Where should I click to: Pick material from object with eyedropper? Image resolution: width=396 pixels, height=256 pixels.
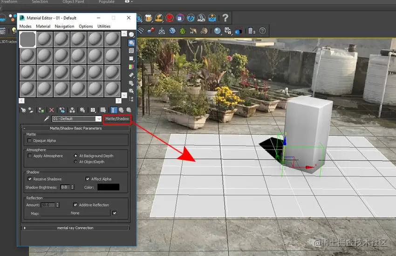click(x=47, y=119)
